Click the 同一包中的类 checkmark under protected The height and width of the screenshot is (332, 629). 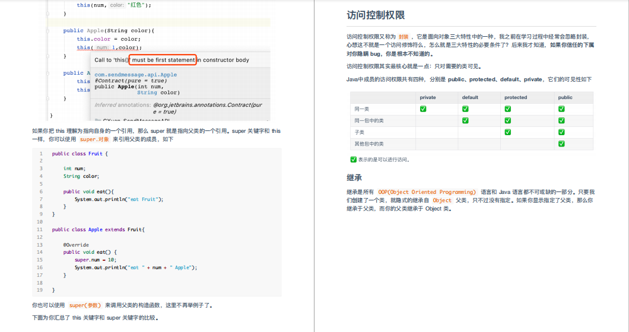tap(507, 120)
